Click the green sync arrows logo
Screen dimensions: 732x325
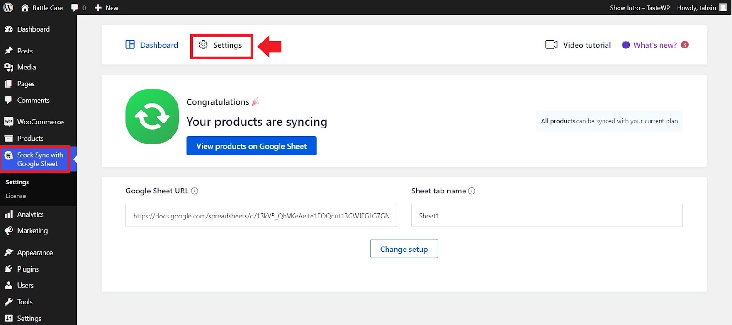click(x=152, y=116)
